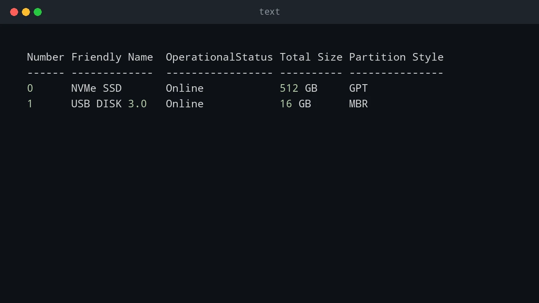Click the "MBR" partition style value

pyautogui.click(x=358, y=104)
